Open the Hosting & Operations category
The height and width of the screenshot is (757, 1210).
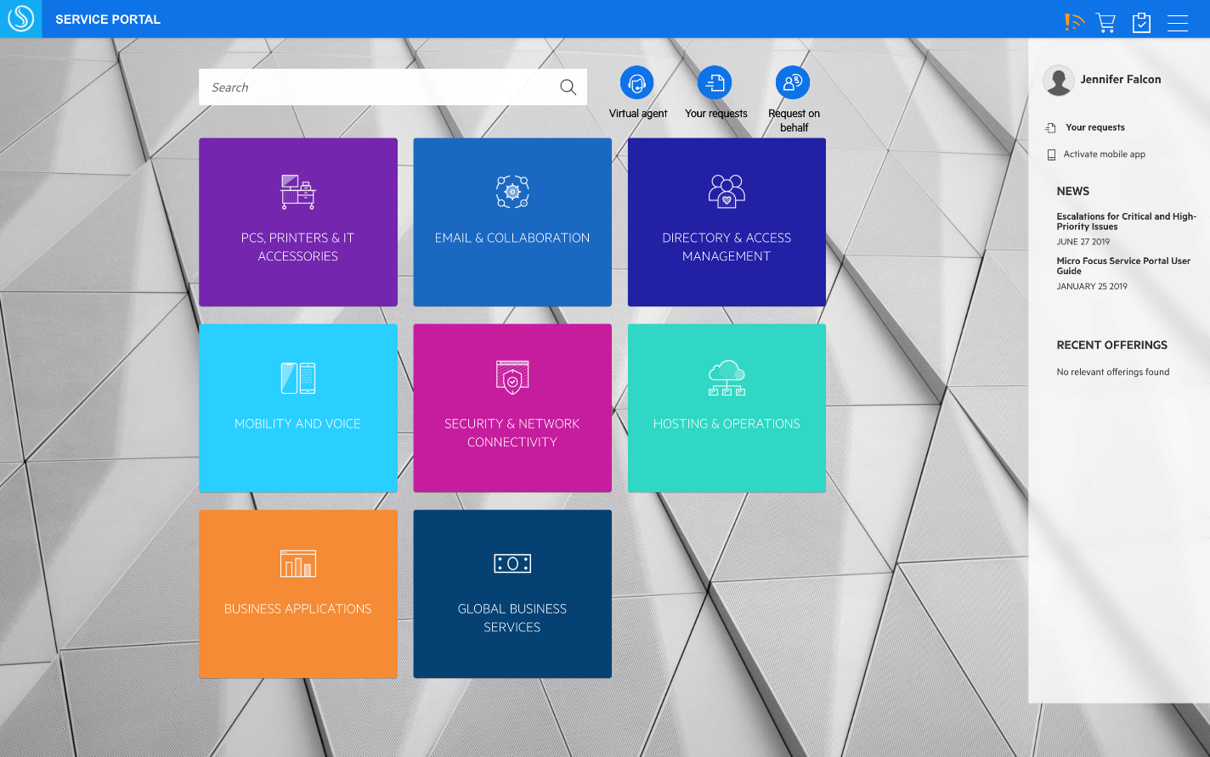coord(727,407)
